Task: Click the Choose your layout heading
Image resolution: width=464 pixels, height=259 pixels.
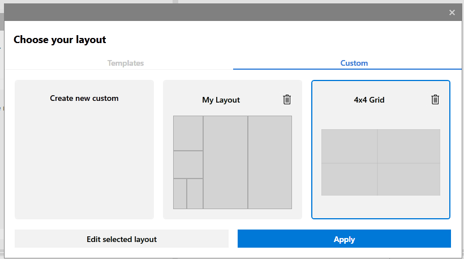Action: tap(60, 40)
